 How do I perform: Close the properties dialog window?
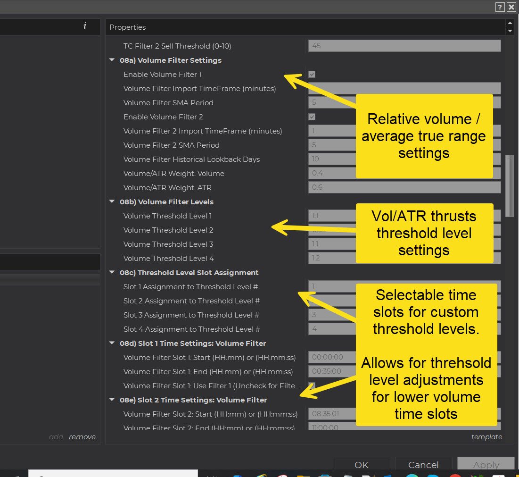tap(511, 7)
